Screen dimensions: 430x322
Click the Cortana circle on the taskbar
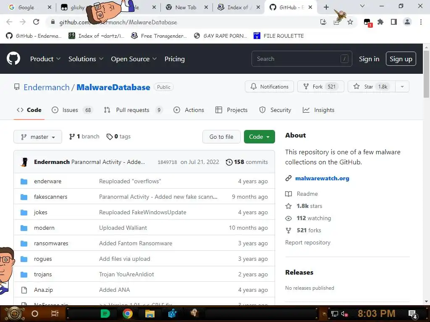(35, 314)
